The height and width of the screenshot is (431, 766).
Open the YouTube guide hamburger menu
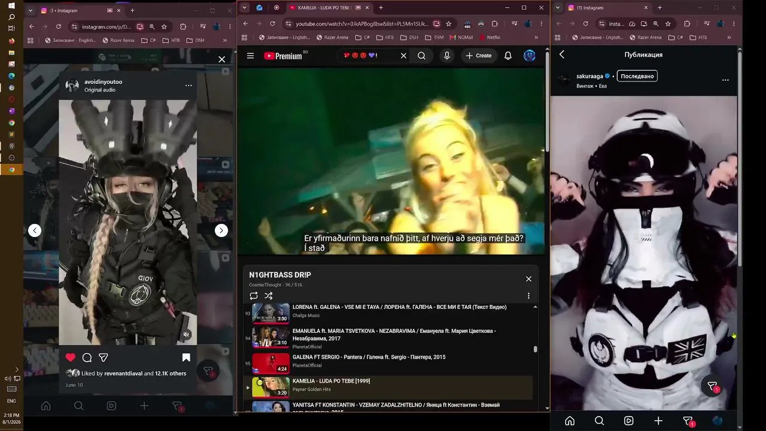[250, 56]
